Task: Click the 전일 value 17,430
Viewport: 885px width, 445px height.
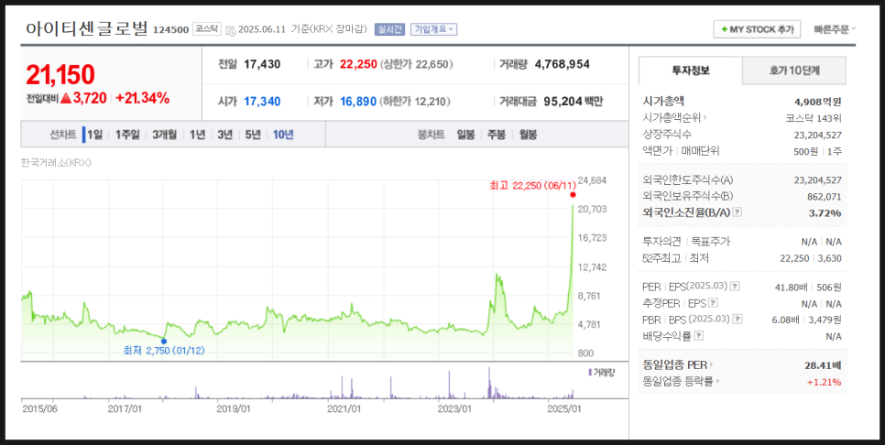Action: pyautogui.click(x=262, y=64)
